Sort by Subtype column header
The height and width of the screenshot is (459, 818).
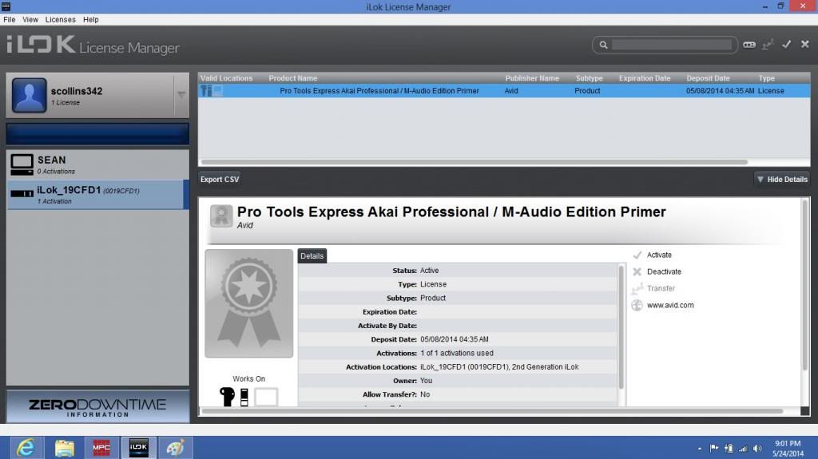[590, 78]
